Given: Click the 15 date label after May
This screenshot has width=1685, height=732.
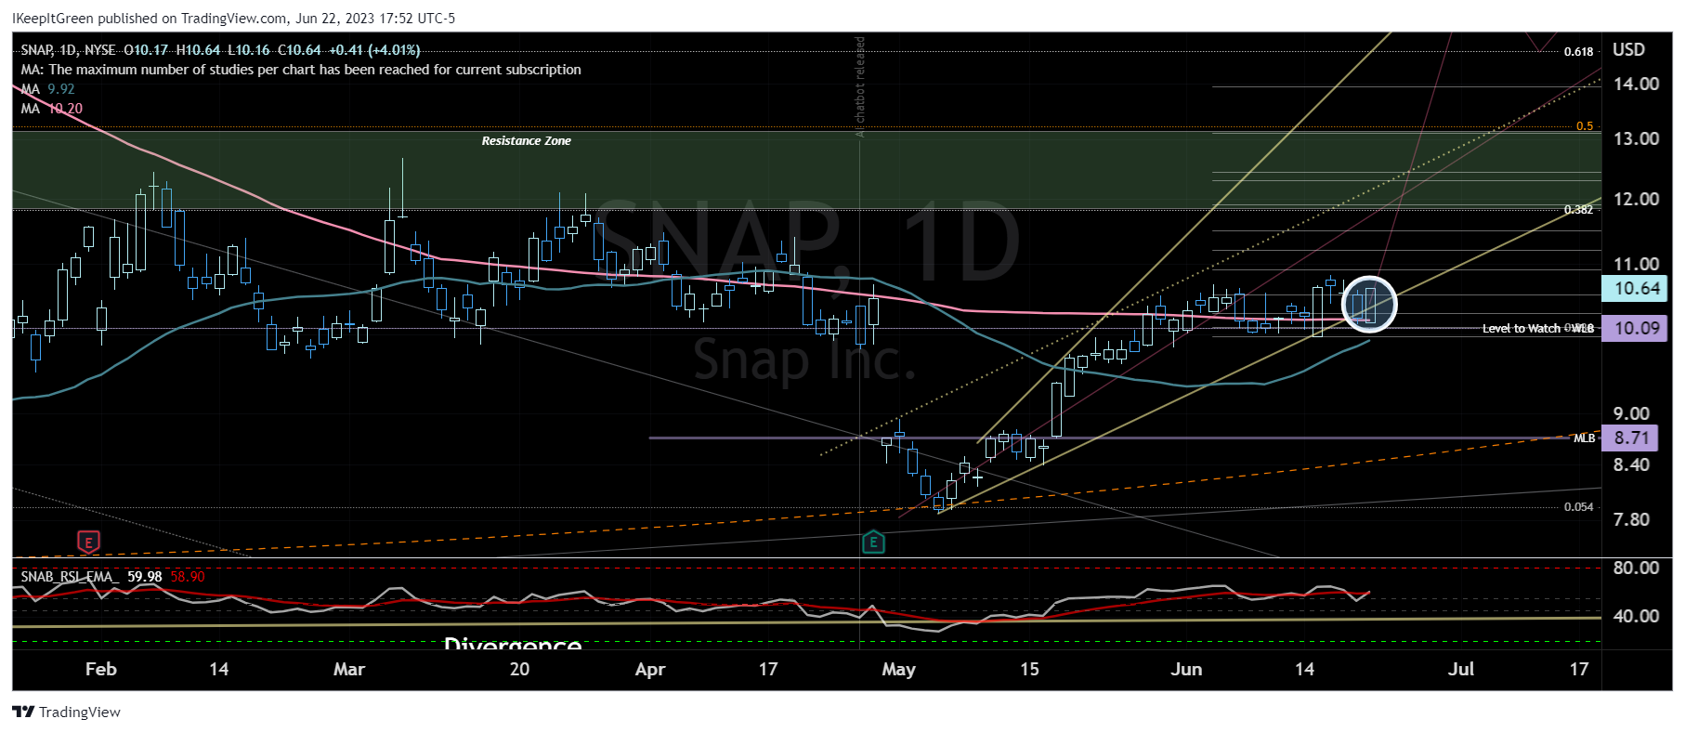Looking at the screenshot, I should pyautogui.click(x=1029, y=669).
